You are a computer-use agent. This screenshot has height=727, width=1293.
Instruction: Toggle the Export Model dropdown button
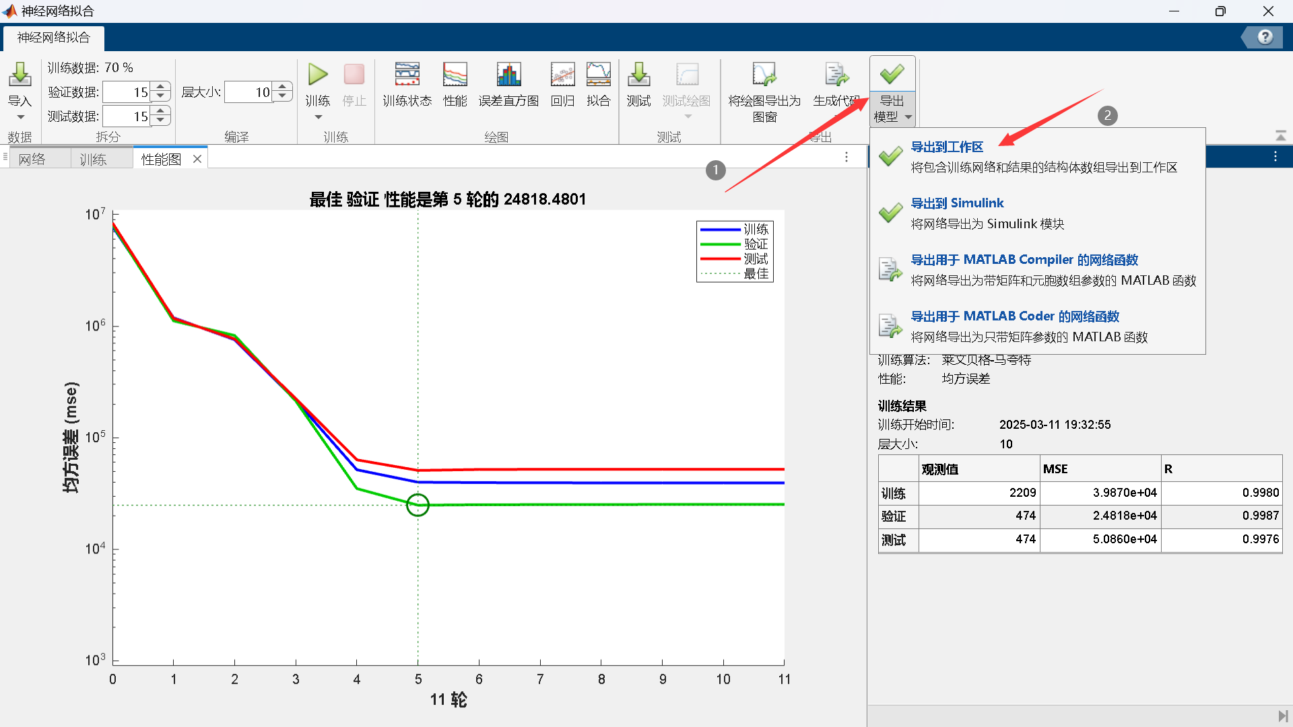tap(892, 109)
